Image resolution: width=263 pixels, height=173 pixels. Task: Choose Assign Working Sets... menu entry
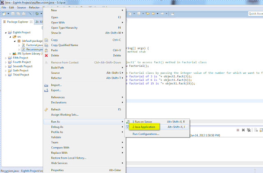point(85,115)
